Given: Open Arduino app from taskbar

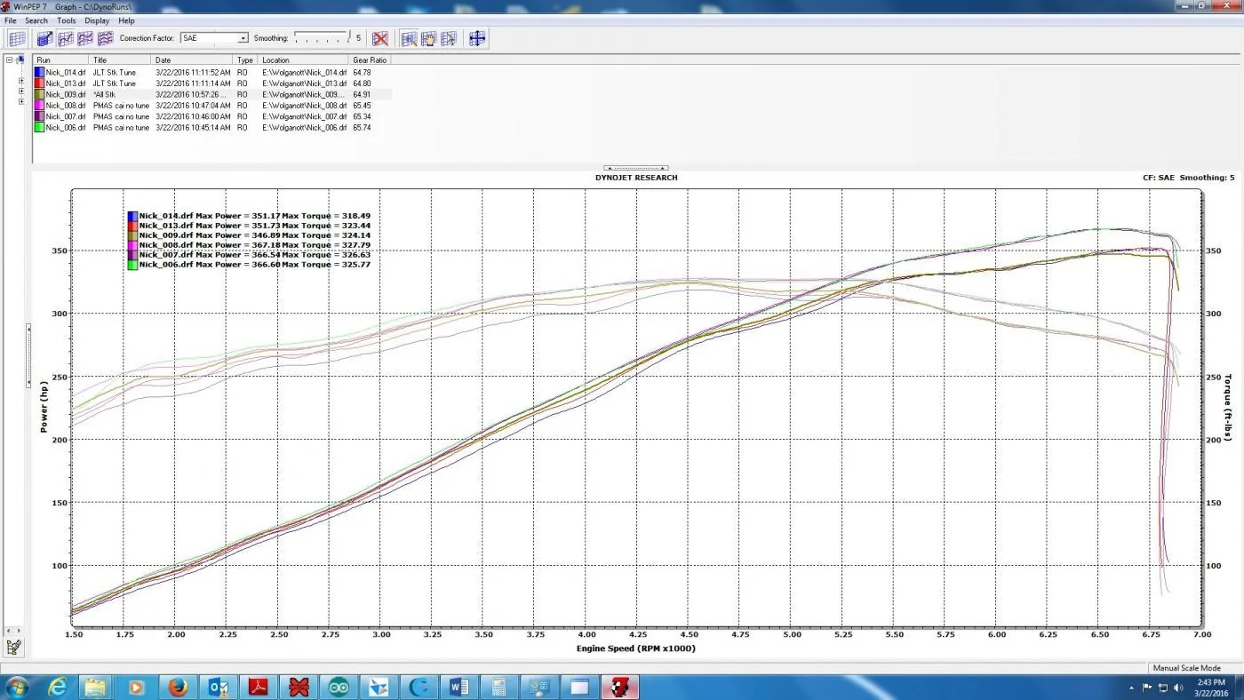Looking at the screenshot, I should click(339, 687).
